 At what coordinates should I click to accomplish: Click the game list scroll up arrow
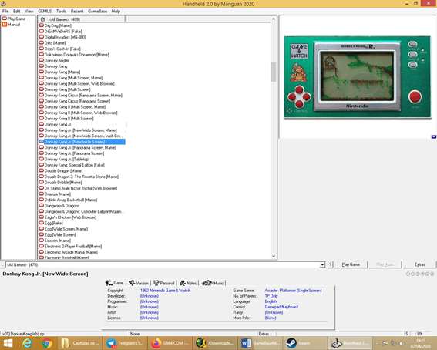274,19
